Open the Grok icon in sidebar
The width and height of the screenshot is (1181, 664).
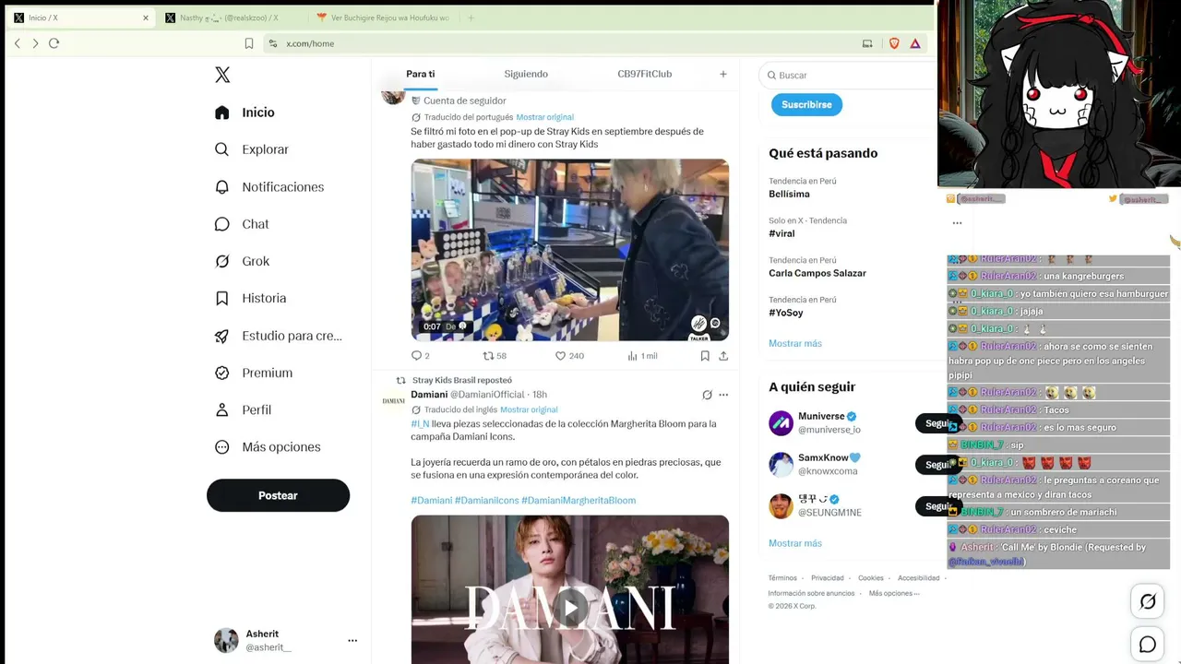[221, 261]
